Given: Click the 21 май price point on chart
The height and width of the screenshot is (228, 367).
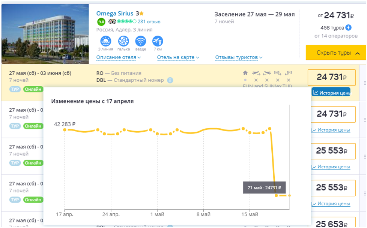Looking at the screenshot, I should [276, 195].
